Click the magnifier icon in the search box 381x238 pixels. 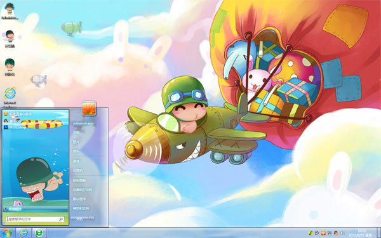61,219
